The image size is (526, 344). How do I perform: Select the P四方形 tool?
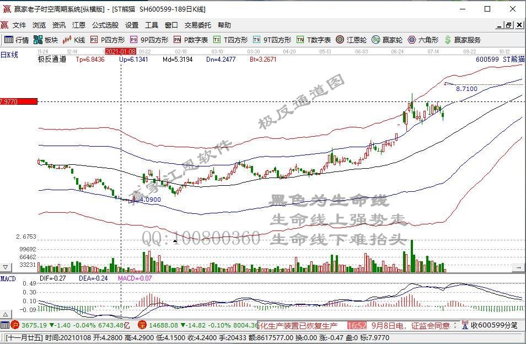coord(108,40)
